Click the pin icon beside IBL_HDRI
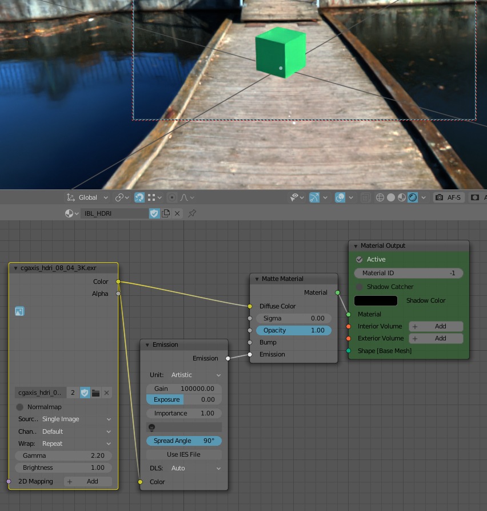The width and height of the screenshot is (487, 511). point(192,213)
